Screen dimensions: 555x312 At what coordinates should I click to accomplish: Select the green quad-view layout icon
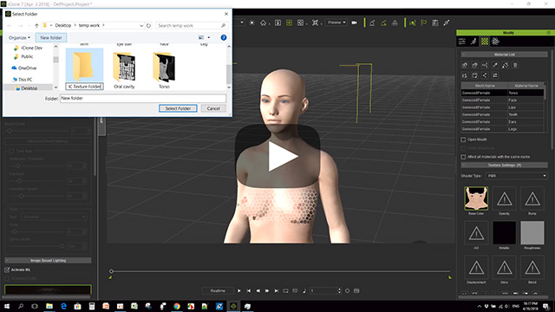[289, 23]
